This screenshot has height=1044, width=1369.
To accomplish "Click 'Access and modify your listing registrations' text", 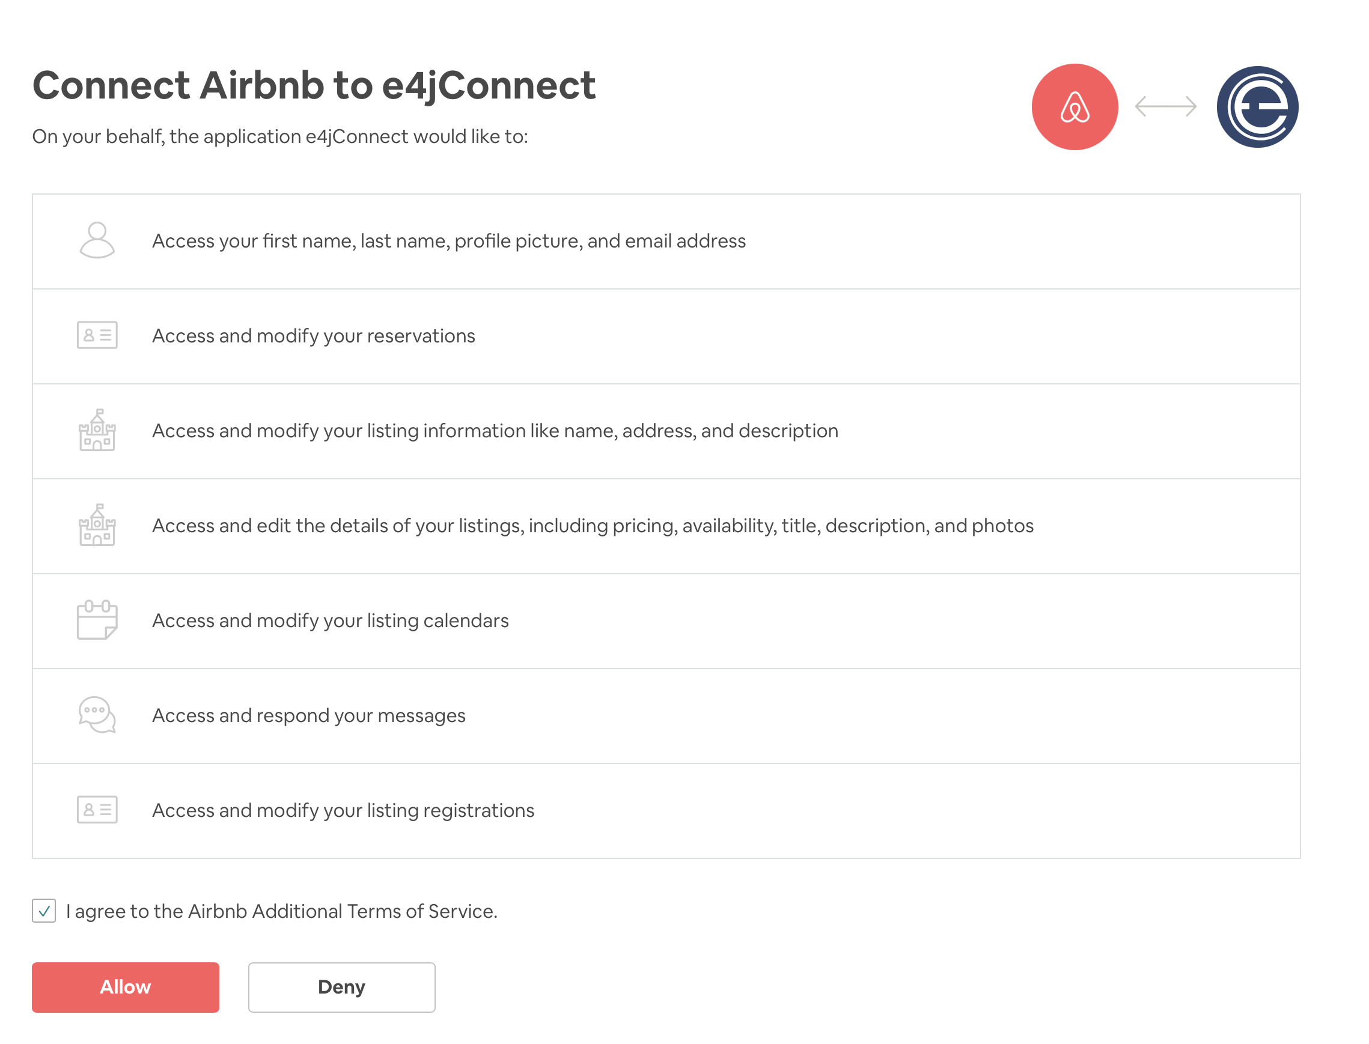I will tap(343, 810).
